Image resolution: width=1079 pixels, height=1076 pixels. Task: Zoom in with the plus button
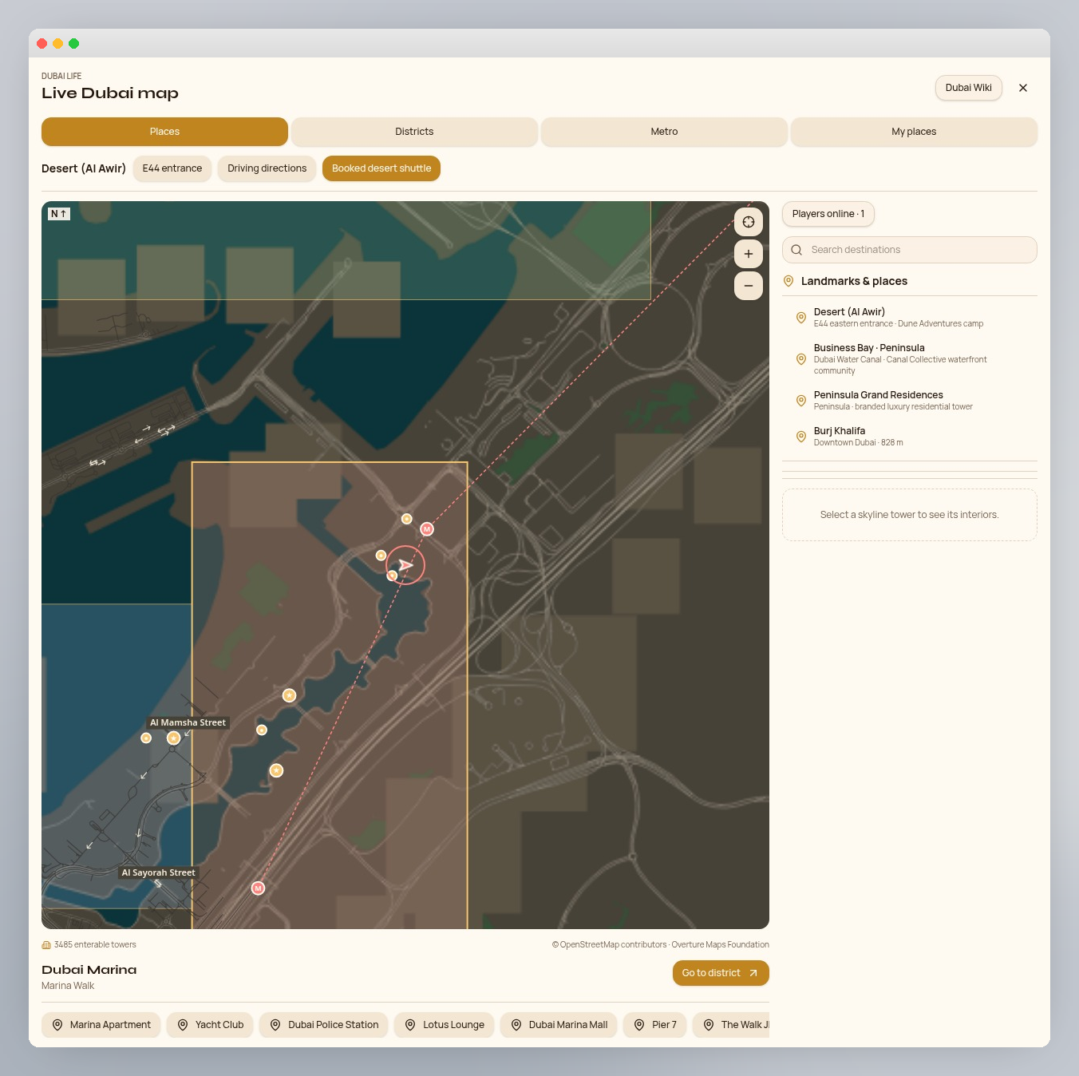(749, 254)
